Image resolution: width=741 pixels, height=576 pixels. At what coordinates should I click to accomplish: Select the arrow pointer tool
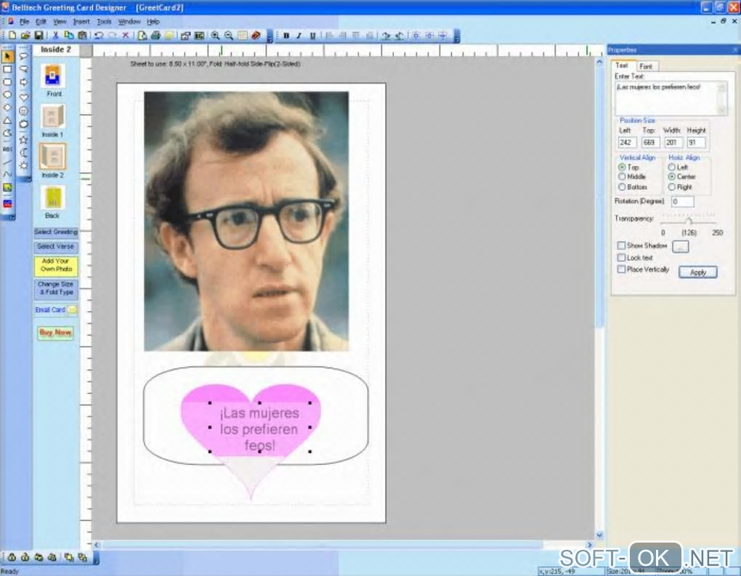pyautogui.click(x=7, y=56)
